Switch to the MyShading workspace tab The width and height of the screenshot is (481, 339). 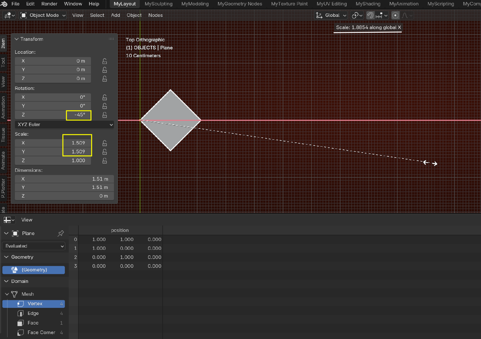pos(368,4)
